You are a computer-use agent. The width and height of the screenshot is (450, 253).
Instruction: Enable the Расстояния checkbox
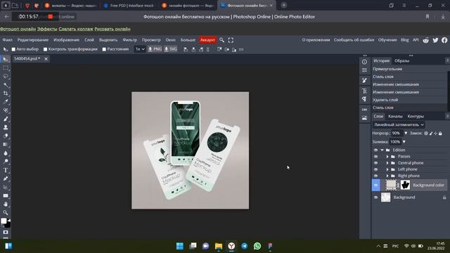coord(104,49)
